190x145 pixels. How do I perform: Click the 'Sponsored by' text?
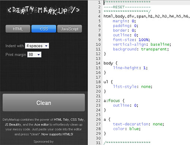click(x=44, y=142)
